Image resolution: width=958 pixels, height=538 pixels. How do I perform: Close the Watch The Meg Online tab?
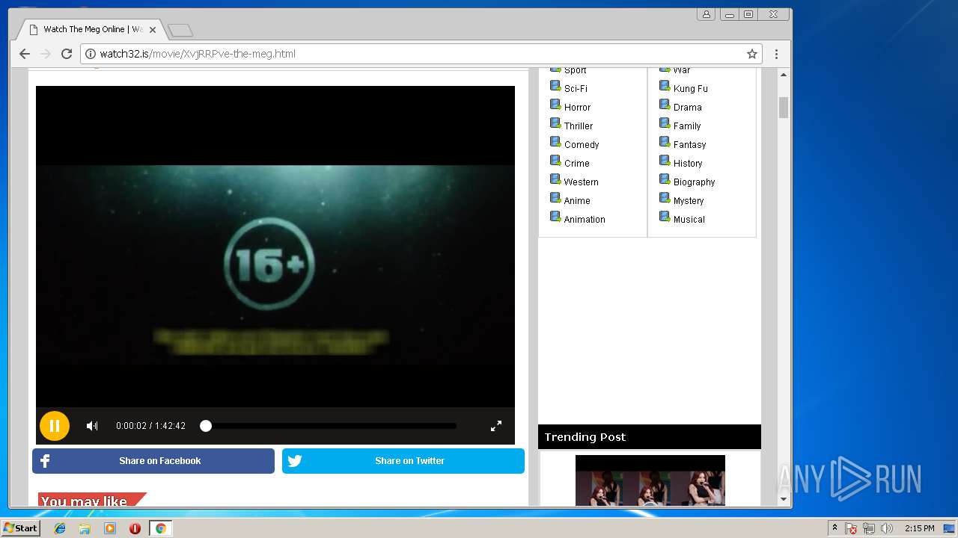coord(153,30)
